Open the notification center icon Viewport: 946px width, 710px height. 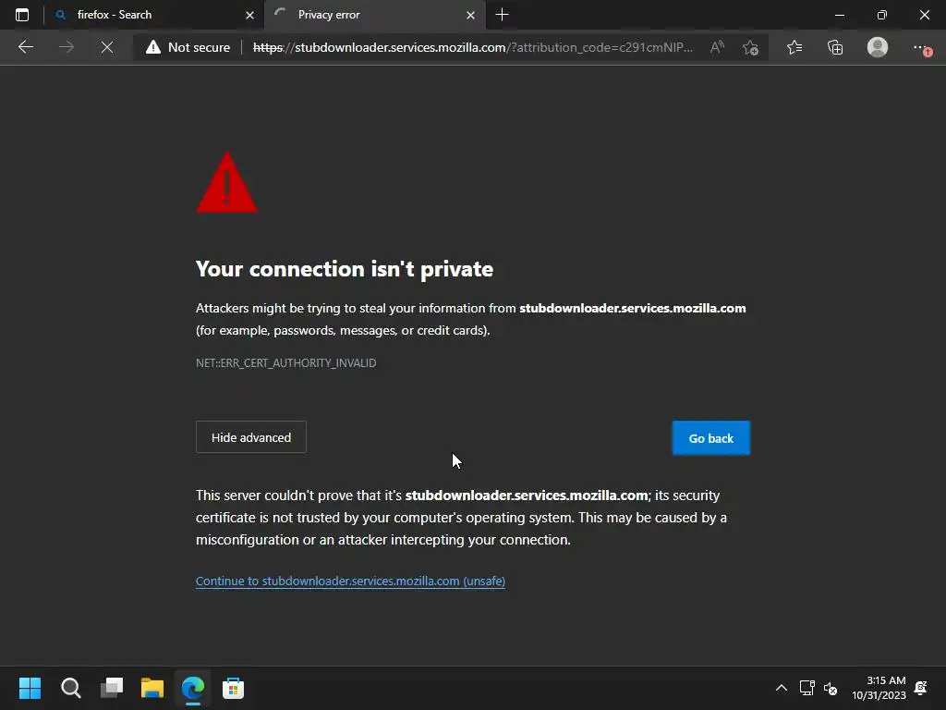tap(921, 688)
